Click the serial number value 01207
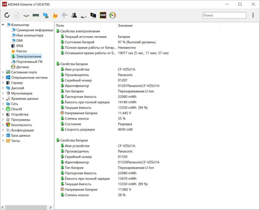260x210 pixels. point(122,80)
